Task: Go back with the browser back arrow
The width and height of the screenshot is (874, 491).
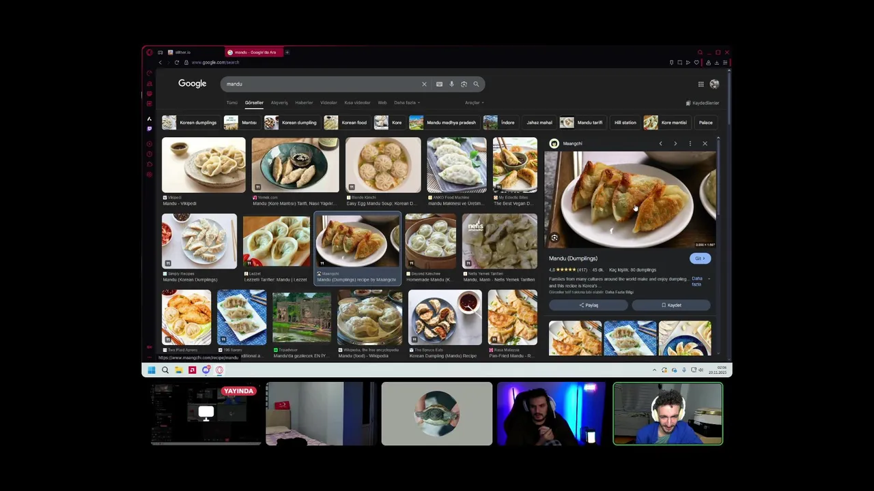Action: click(x=160, y=62)
